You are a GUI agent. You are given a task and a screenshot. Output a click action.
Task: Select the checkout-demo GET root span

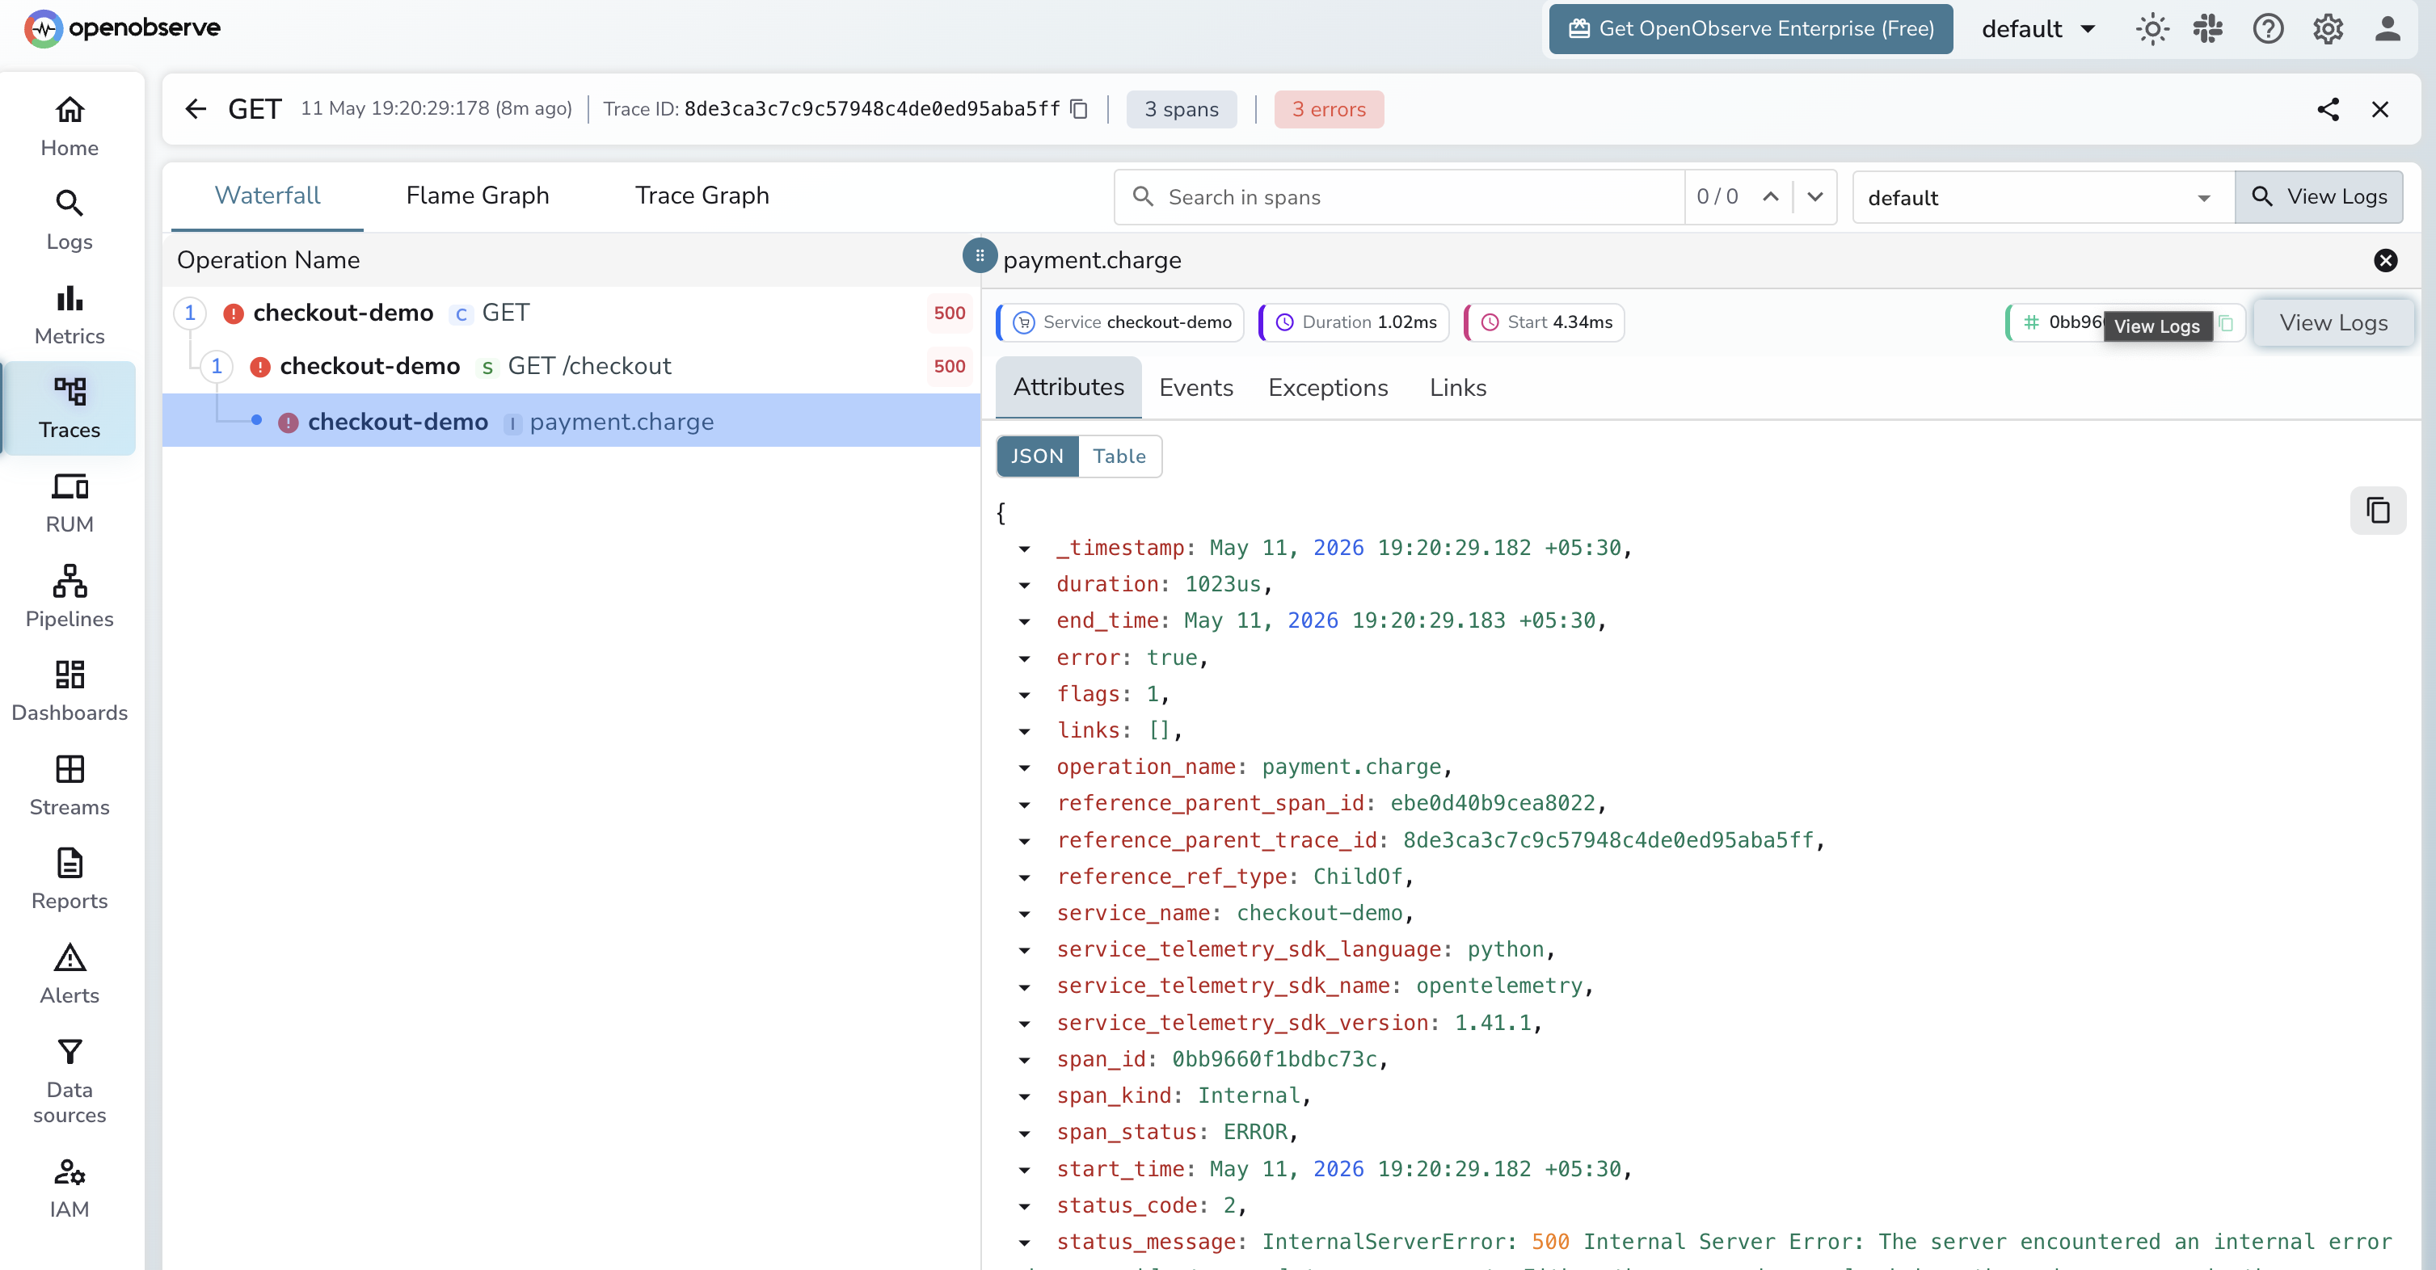pyautogui.click(x=571, y=313)
